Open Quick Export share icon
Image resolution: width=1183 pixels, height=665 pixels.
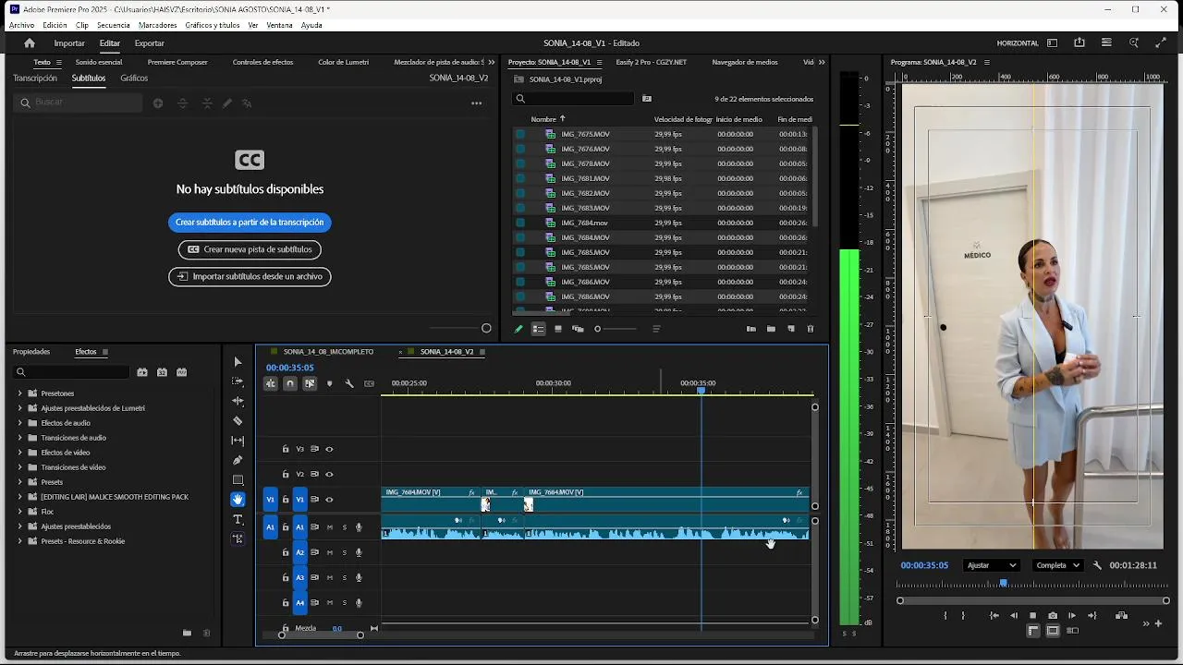tap(1079, 42)
